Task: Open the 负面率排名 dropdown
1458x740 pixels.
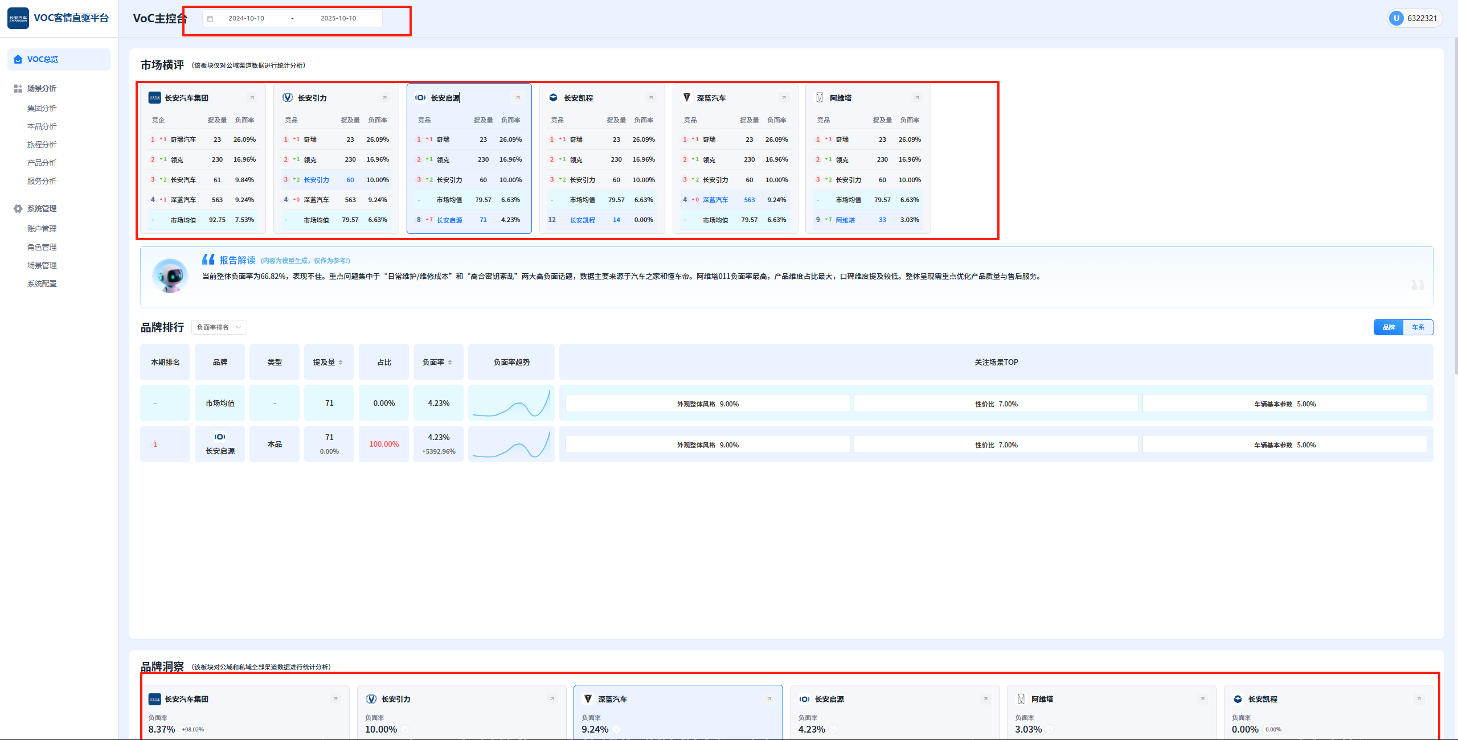Action: pos(219,327)
